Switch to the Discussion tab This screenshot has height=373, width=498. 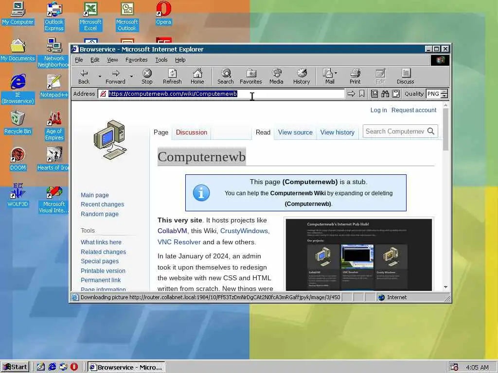[x=192, y=133]
